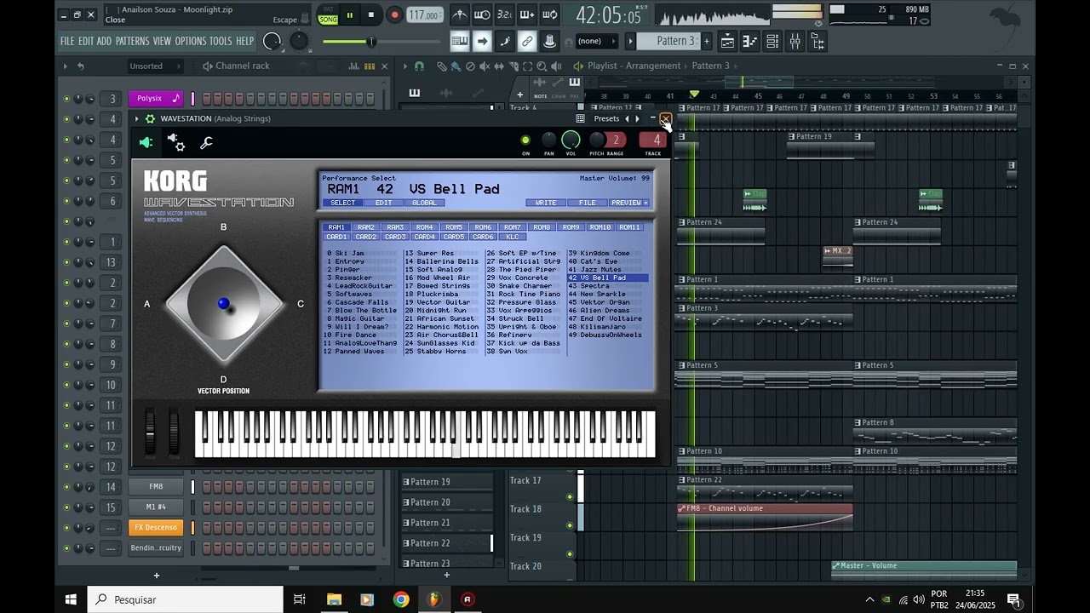The image size is (1090, 613).
Task: Open the FILE menu
Action: 67,41
